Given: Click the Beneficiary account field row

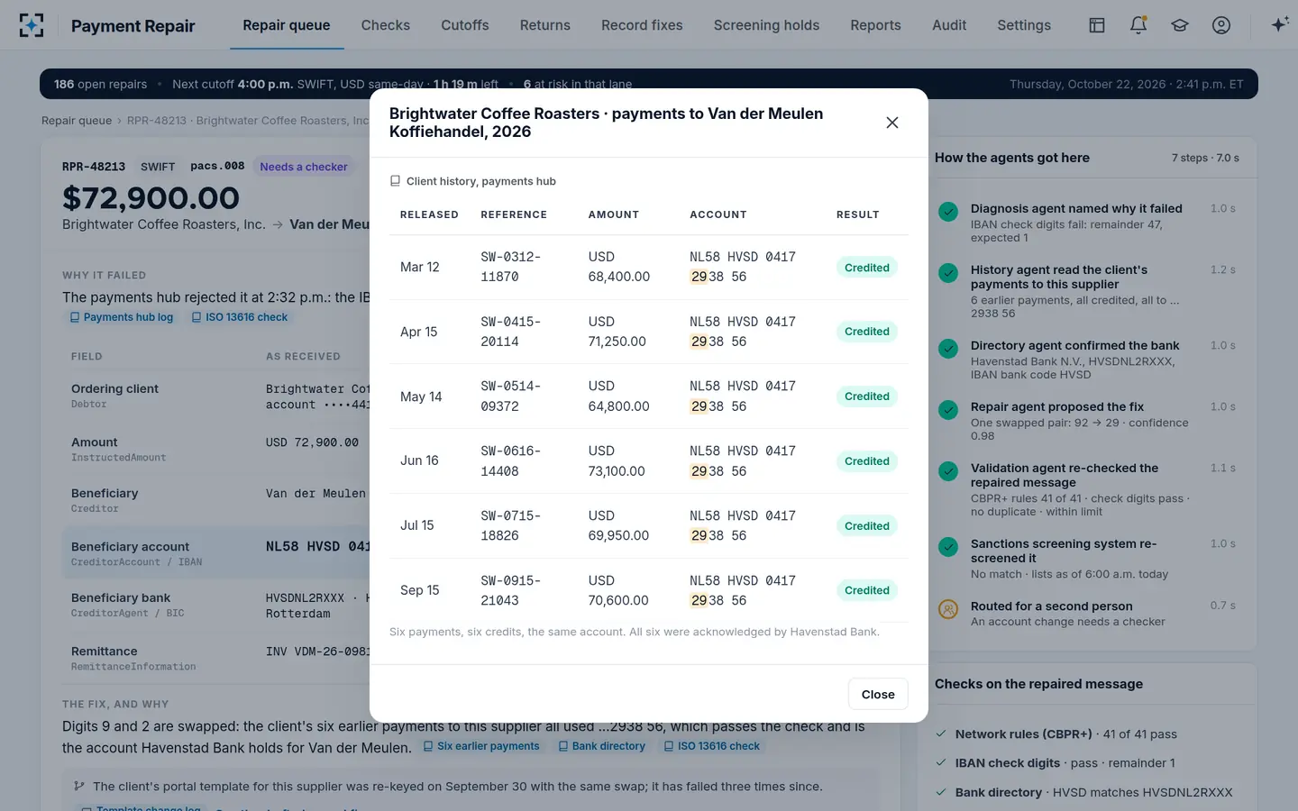Looking at the screenshot, I should click(216, 553).
